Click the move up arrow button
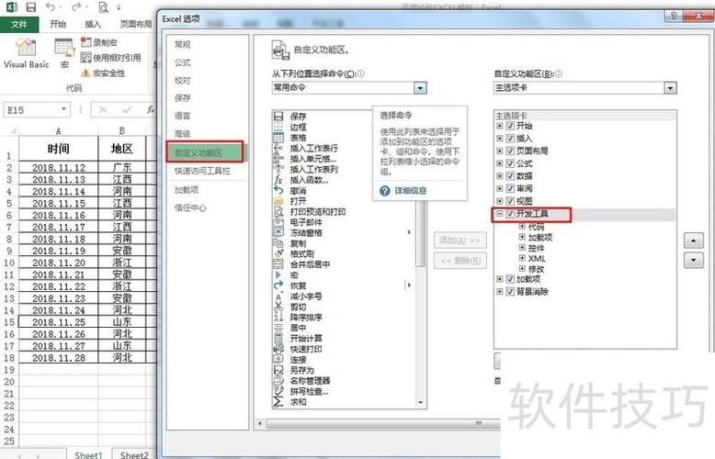 (x=693, y=240)
